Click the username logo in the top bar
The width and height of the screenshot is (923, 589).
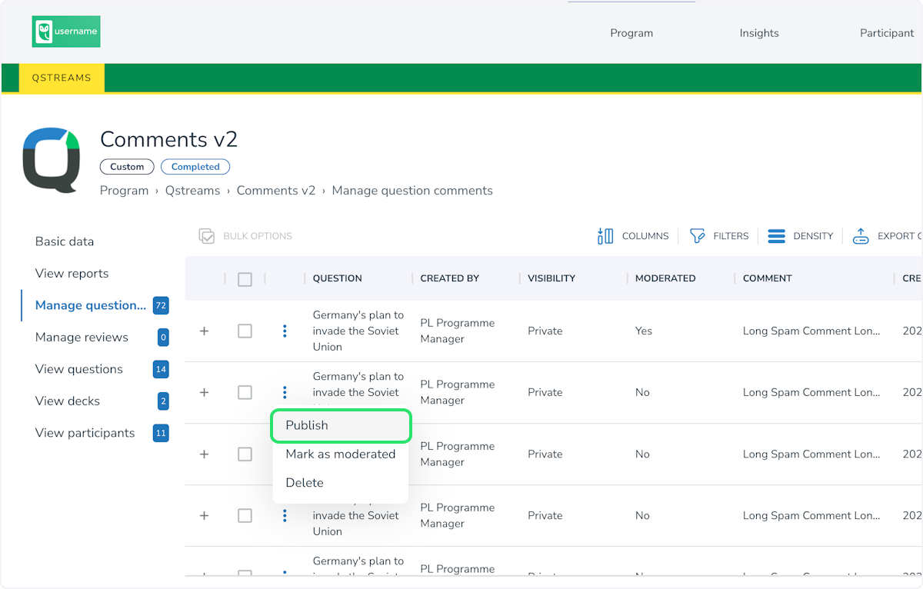pos(66,32)
